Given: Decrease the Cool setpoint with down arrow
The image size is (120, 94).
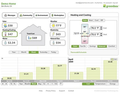Looking at the screenshot, I should [x=101, y=29].
